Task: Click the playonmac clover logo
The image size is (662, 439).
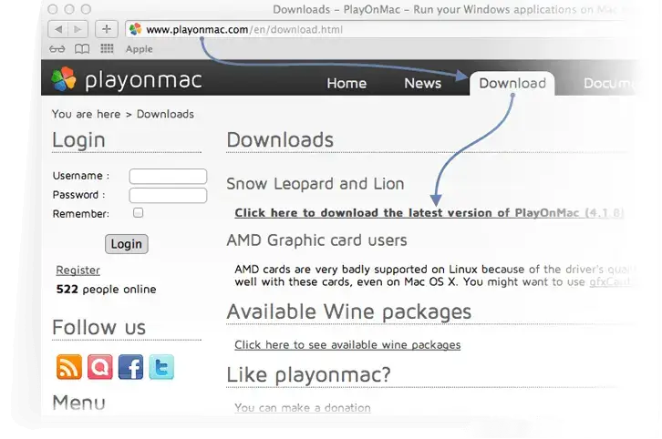Action: [x=63, y=79]
